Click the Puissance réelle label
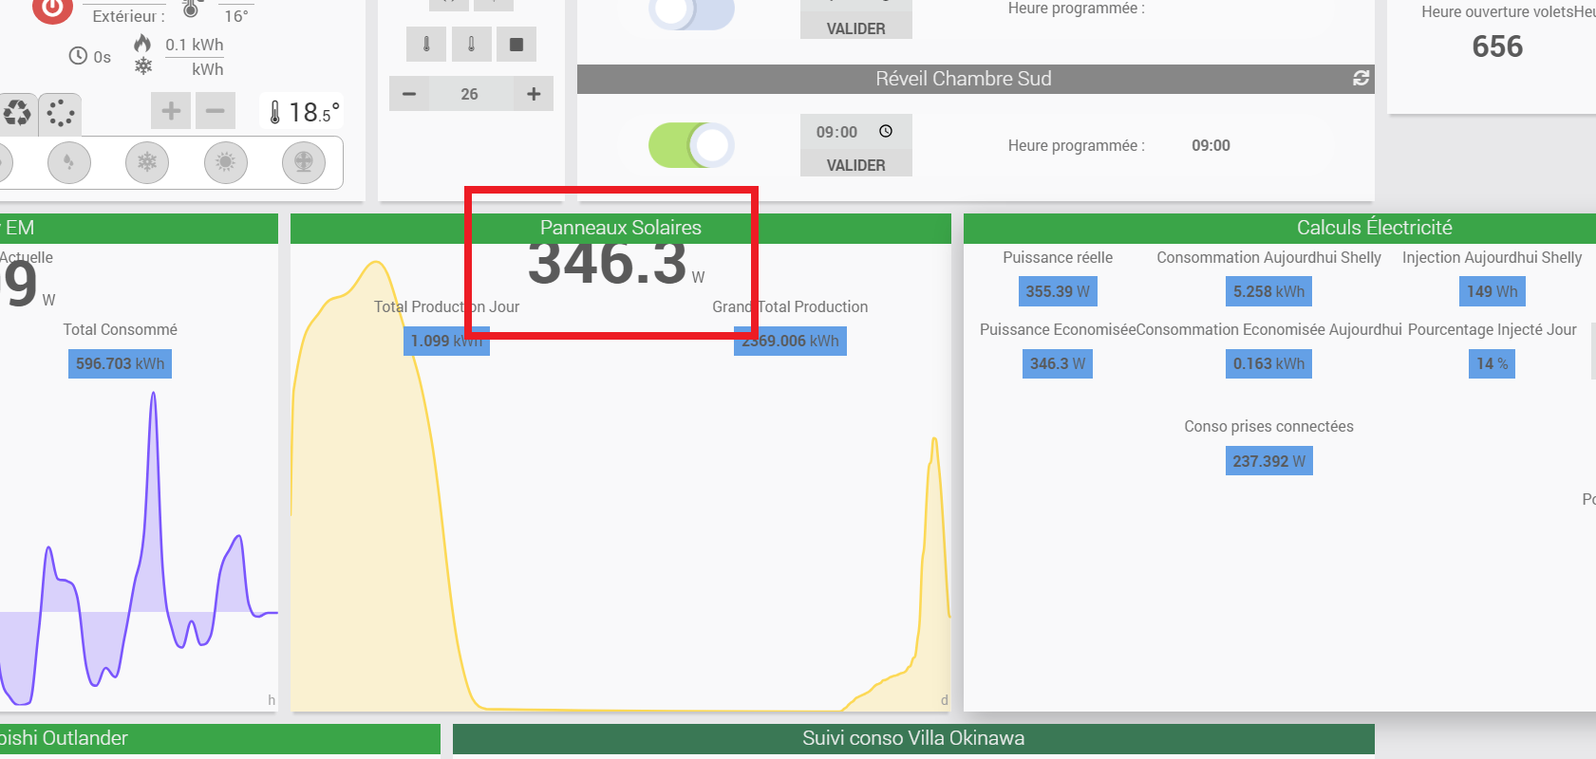The image size is (1596, 759). tap(1058, 257)
